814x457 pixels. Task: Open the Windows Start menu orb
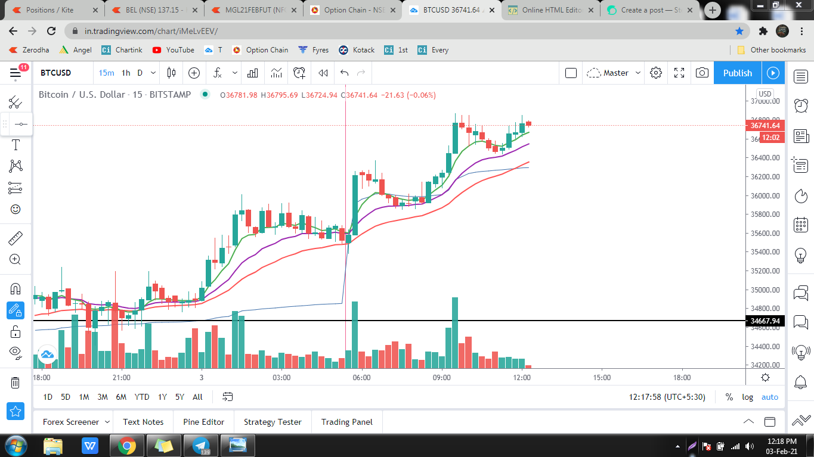tap(14, 445)
